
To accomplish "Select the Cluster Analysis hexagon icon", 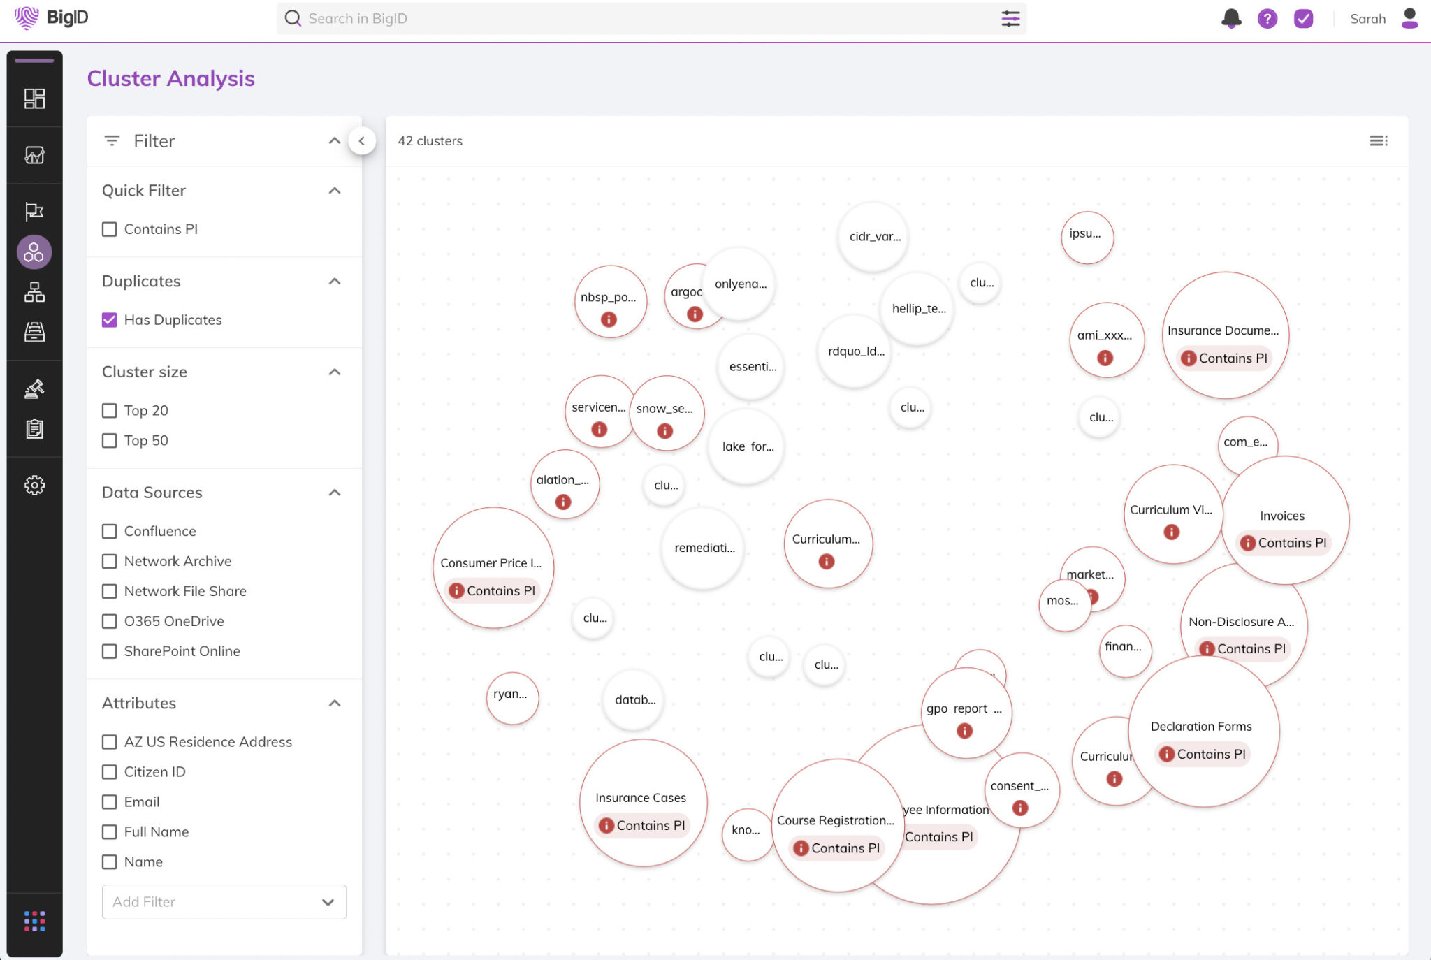I will tap(34, 252).
